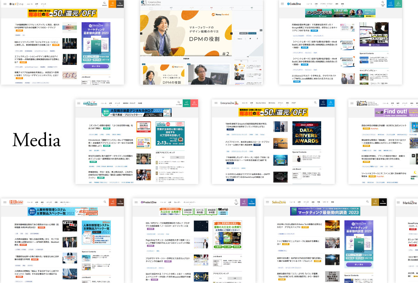Open the hamburger menu on BizZine
Screen dimensions: 418x283
[x=4, y=4]
